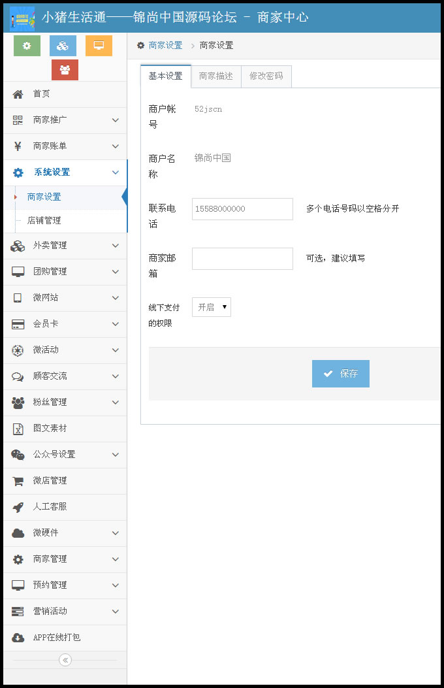Click the QR code icon for 商家推广
The width and height of the screenshot is (444, 688).
(x=18, y=120)
